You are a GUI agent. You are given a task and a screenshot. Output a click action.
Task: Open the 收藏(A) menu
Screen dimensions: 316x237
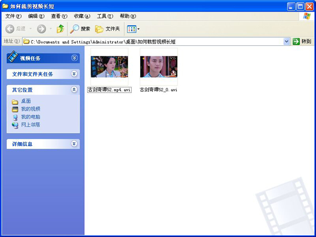[82, 16]
